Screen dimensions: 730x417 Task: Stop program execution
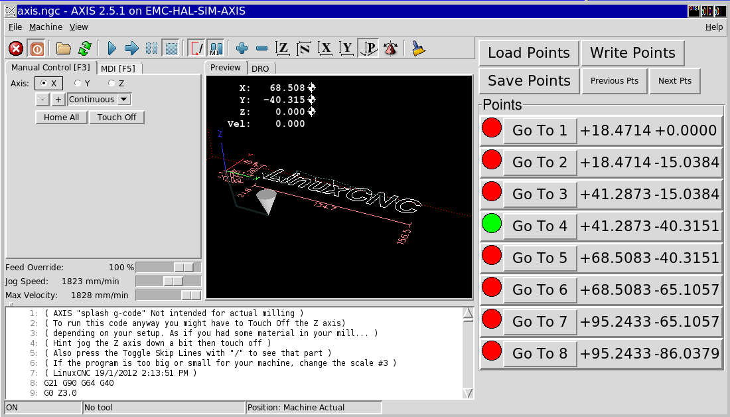(x=171, y=48)
